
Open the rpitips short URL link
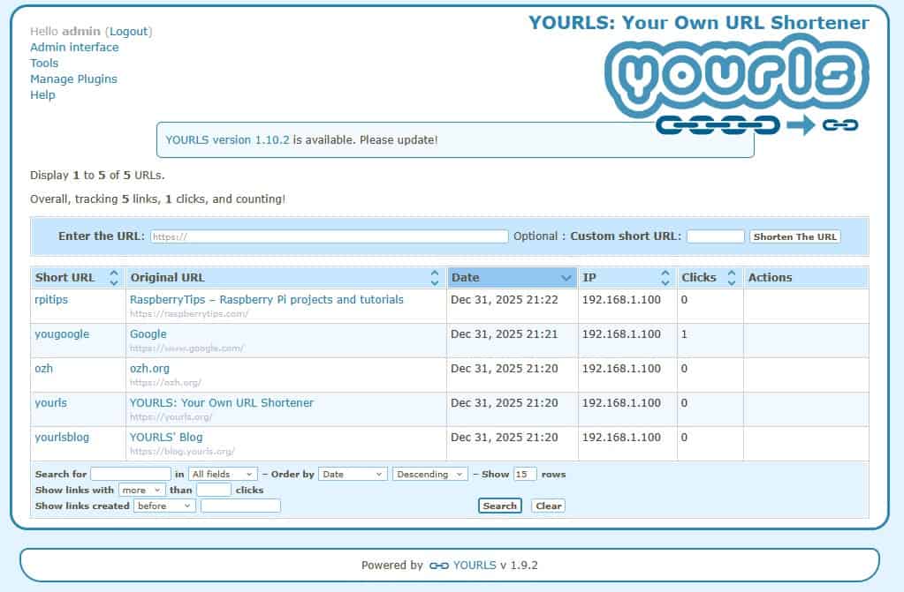(x=50, y=300)
